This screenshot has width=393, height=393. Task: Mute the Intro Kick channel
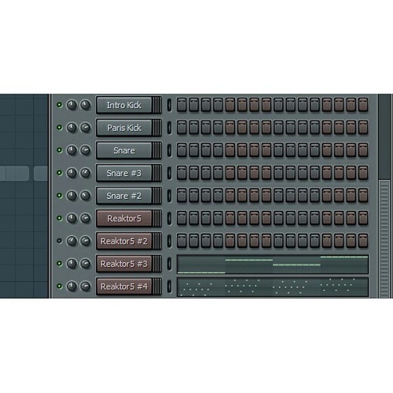tap(60, 105)
